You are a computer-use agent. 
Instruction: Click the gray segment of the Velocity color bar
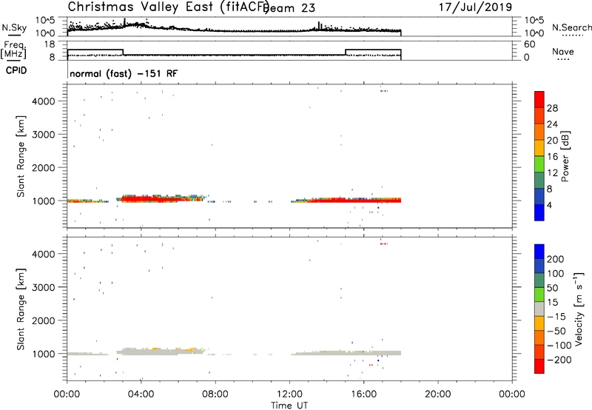click(x=539, y=309)
